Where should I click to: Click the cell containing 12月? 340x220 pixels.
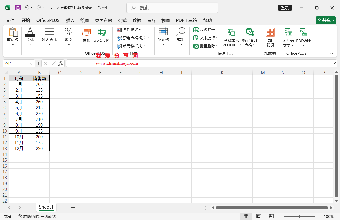(19, 149)
